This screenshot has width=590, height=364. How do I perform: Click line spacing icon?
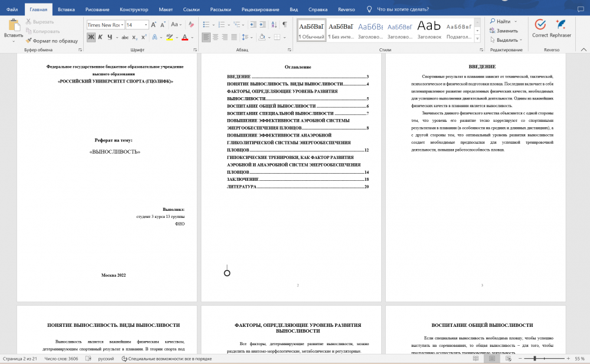(245, 37)
